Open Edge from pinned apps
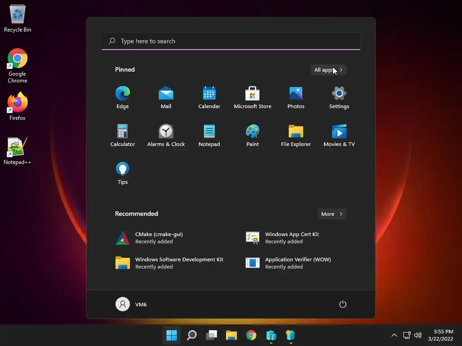Image resolution: width=462 pixels, height=346 pixels. tap(123, 98)
